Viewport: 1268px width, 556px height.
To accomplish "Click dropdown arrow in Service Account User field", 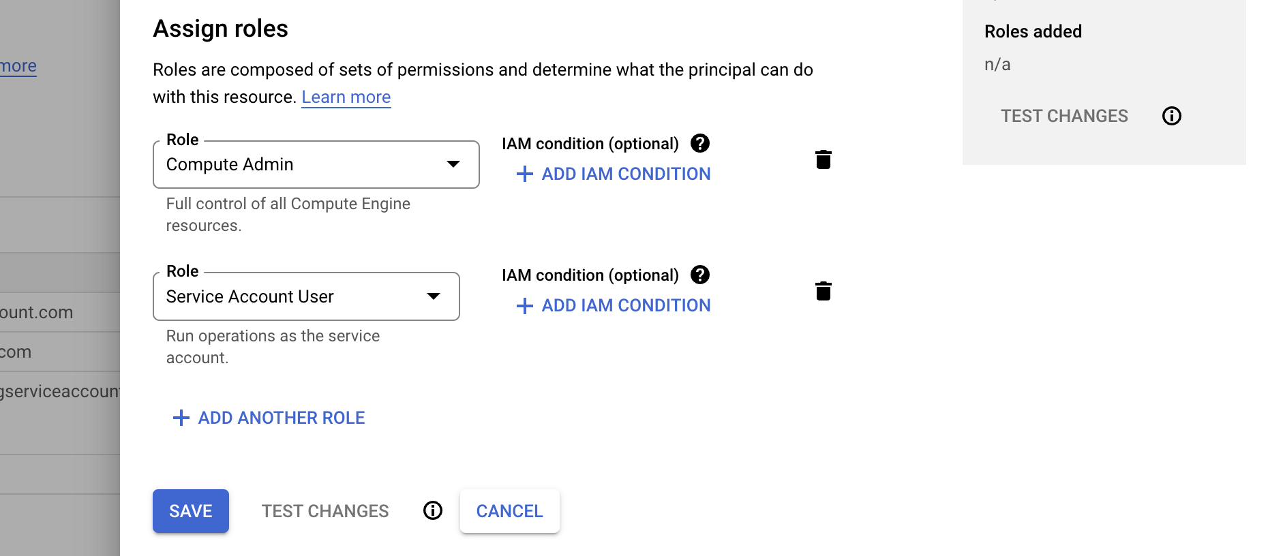I will pos(433,296).
